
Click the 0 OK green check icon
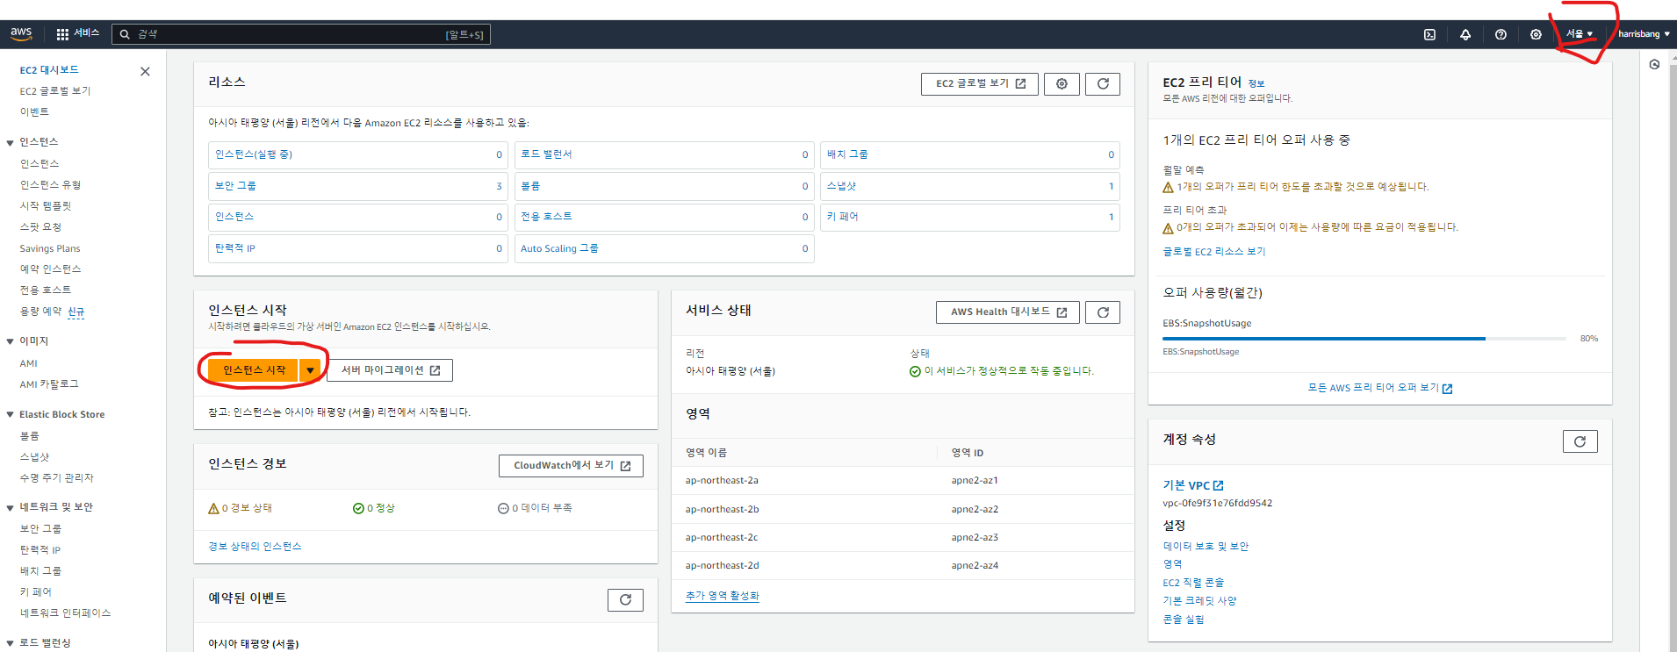[x=358, y=508]
